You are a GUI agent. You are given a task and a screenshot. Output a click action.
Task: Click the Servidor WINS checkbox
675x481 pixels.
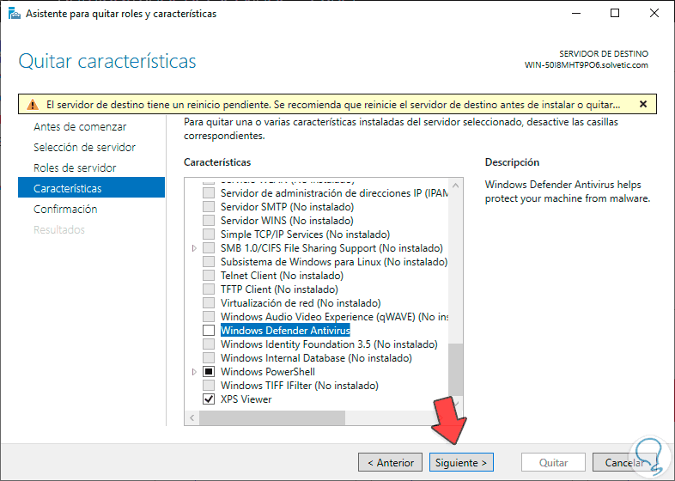pyautogui.click(x=209, y=221)
